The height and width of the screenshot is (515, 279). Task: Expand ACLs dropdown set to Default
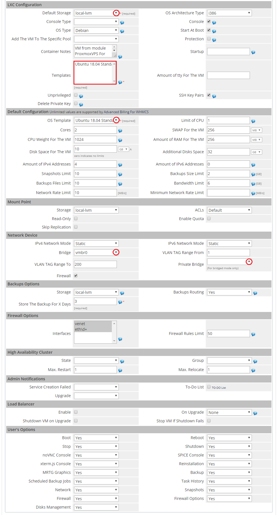click(229, 210)
